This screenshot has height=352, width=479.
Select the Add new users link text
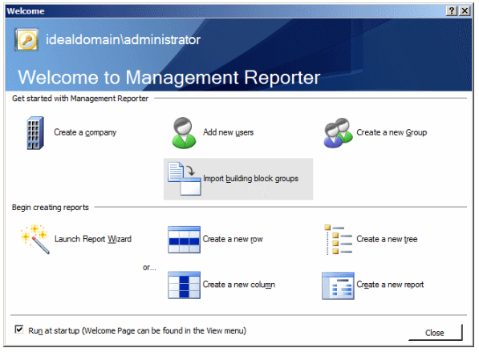point(228,132)
